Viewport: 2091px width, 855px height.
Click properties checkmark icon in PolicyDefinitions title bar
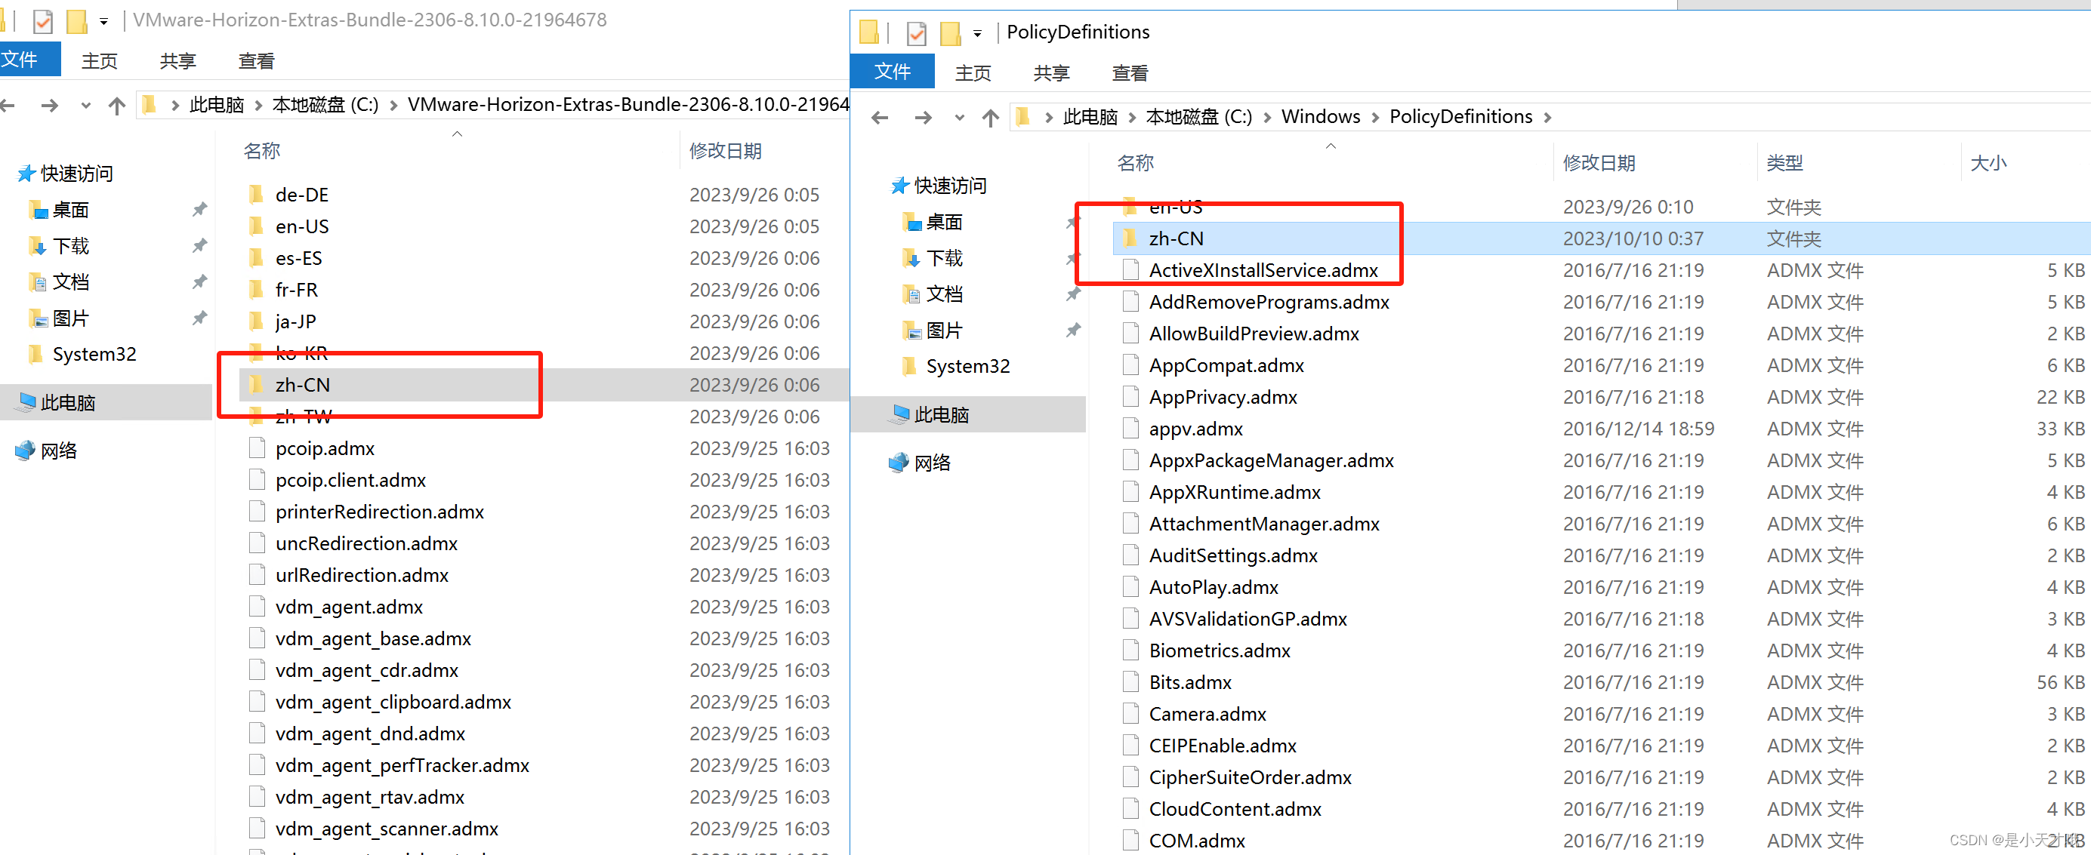917,33
